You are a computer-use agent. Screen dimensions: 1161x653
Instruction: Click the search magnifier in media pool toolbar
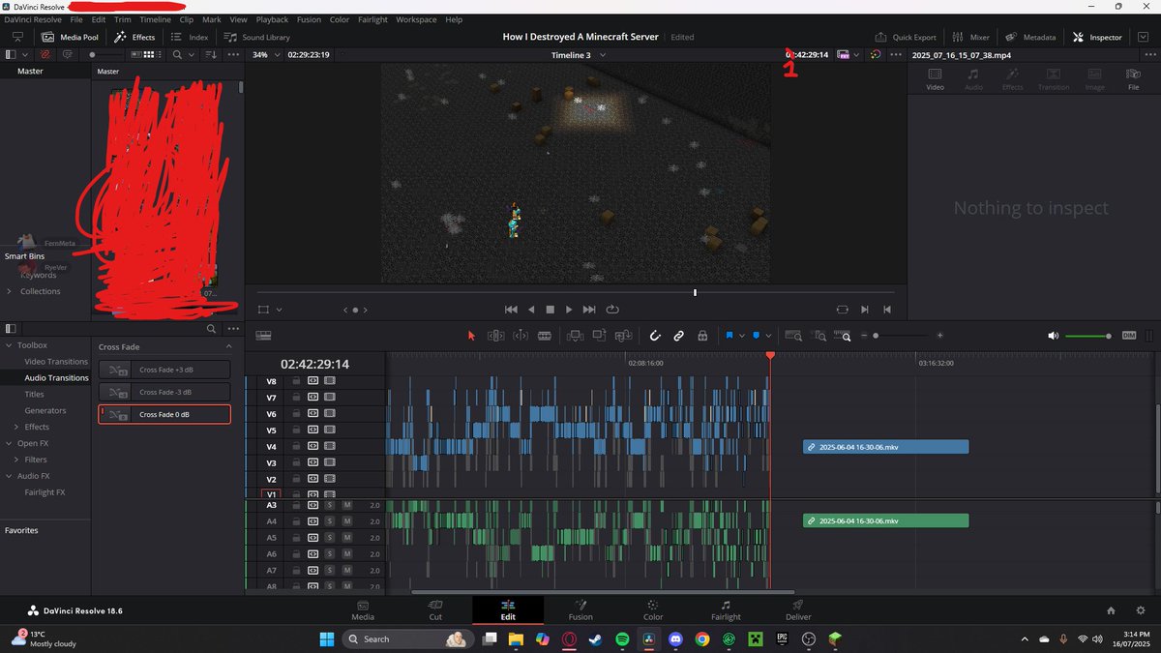177,54
